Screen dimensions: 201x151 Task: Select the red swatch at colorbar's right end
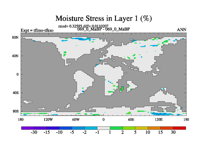pyautogui.click(x=179, y=128)
